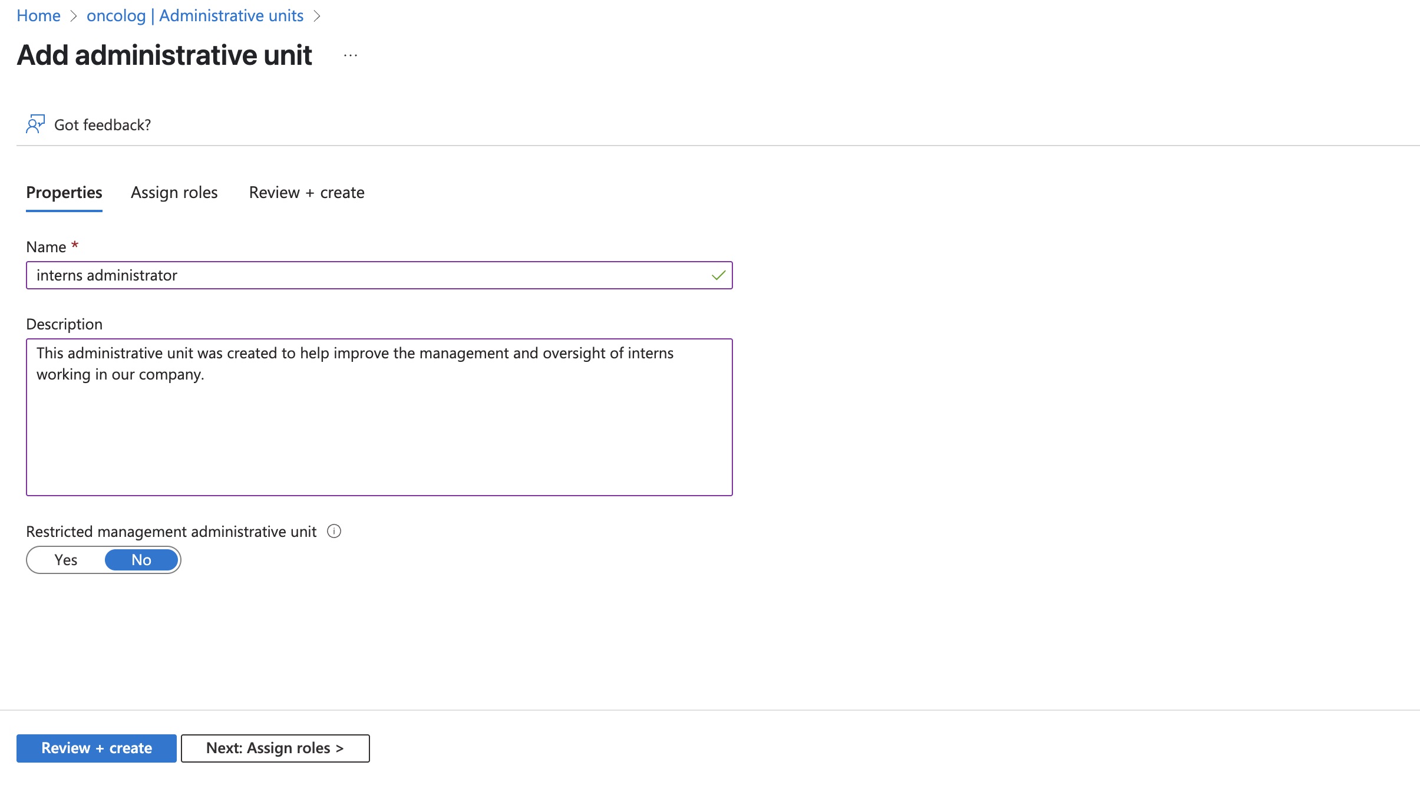
Task: Go to Home via breadcrumb link
Action: click(39, 16)
